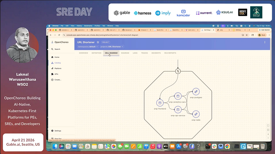
Task: Bookmark this page with the star icon
Action: tap(247, 35)
